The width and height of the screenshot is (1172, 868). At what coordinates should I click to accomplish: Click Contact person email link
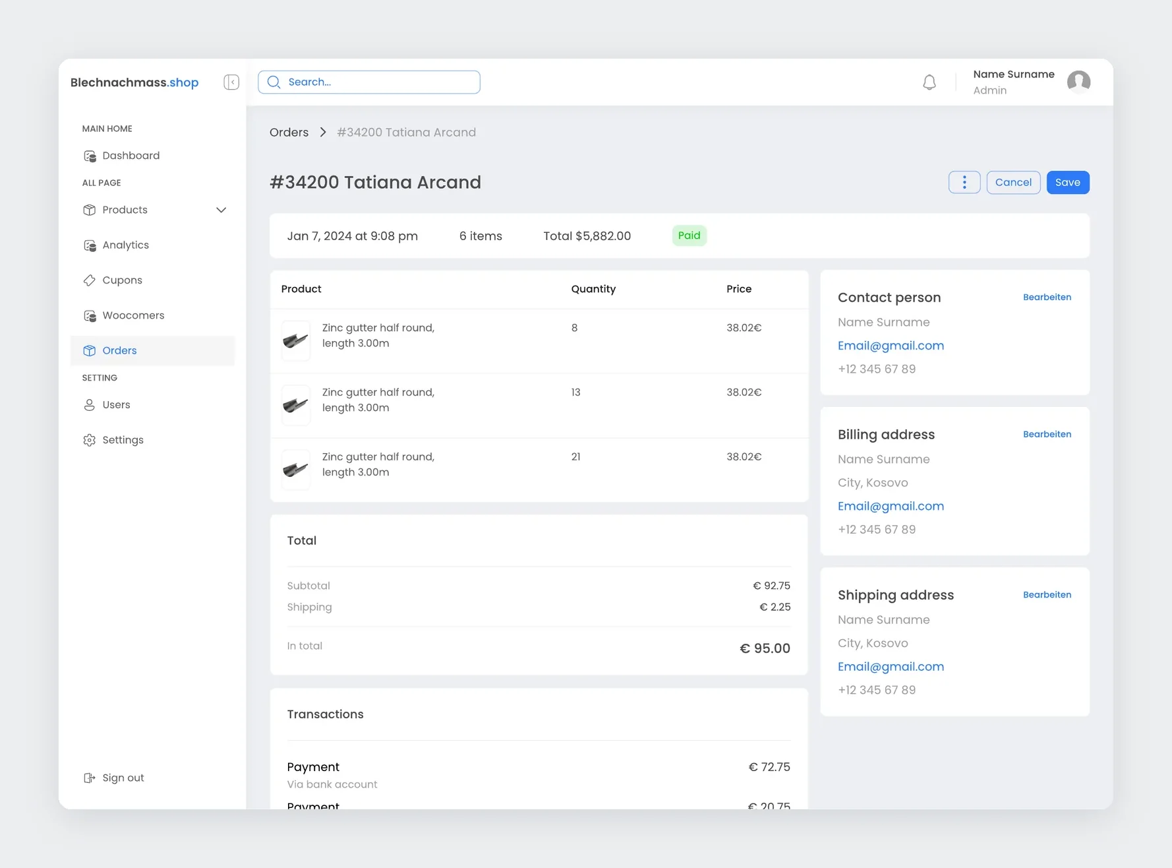tap(891, 346)
